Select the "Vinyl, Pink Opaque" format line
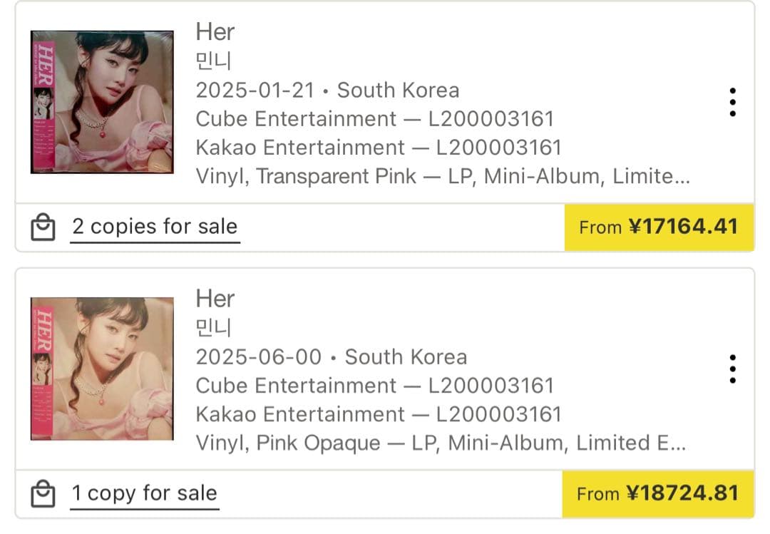770x534 pixels. [x=440, y=443]
